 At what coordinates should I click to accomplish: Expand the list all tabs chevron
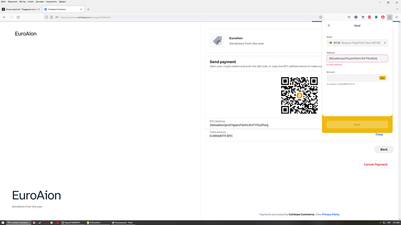(397, 9)
